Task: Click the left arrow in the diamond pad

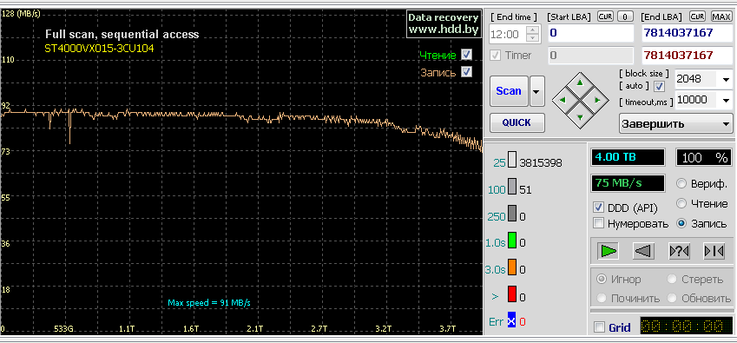Action: (x=563, y=100)
